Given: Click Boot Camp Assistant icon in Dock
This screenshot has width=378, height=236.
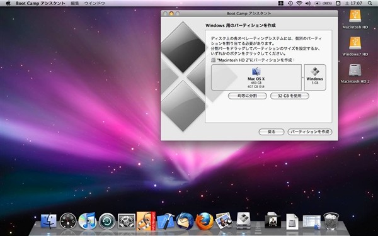Looking at the screenshot, I should point(243,220).
